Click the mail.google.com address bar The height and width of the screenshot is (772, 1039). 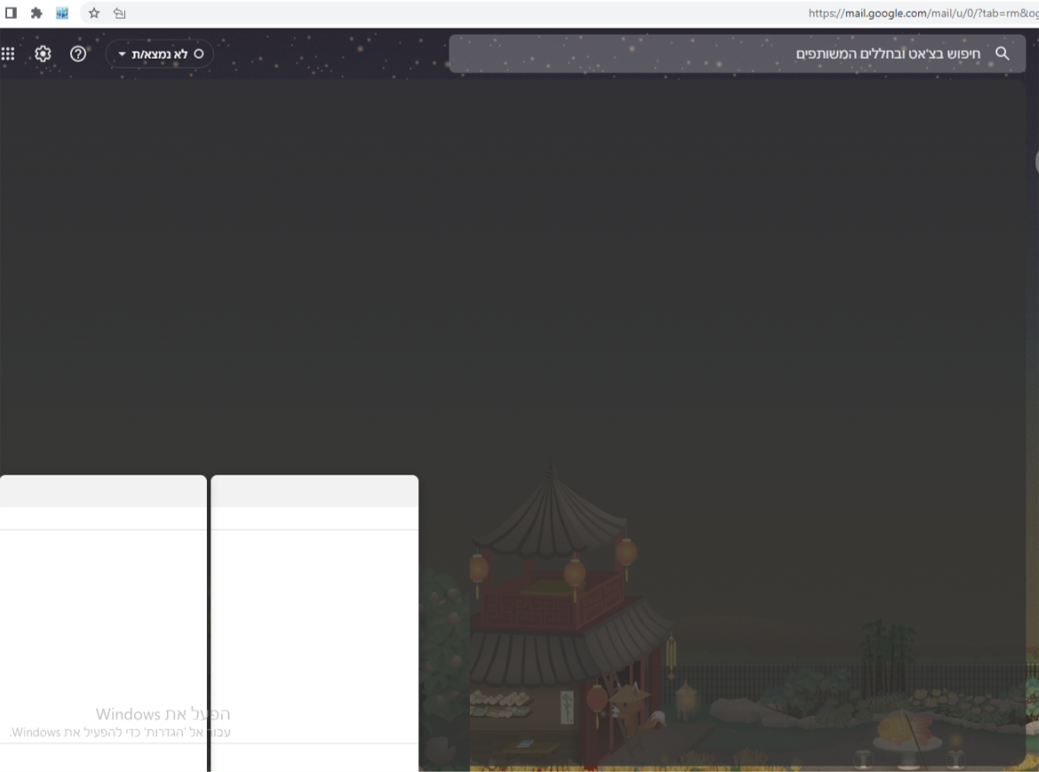pos(924,12)
